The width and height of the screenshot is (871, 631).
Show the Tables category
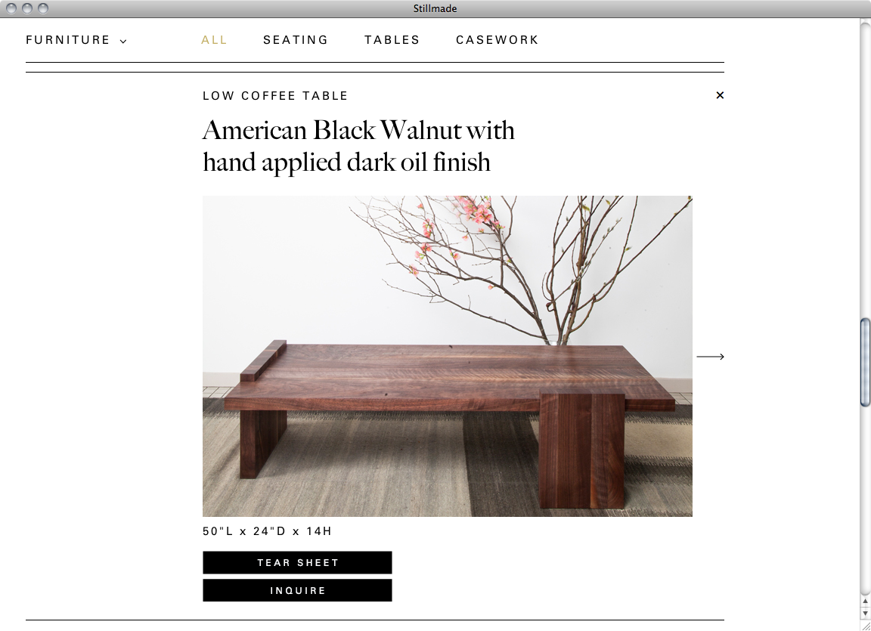[392, 40]
